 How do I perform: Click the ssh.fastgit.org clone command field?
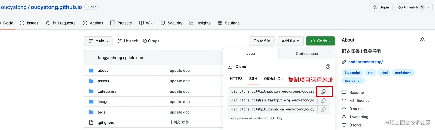click(272, 101)
